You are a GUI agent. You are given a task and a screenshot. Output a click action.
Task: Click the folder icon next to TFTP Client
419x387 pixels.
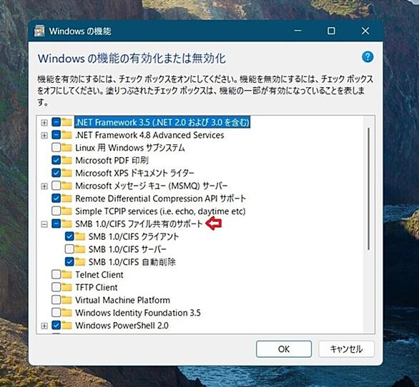[x=66, y=287]
